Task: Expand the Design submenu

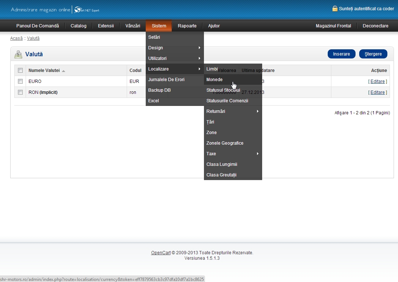Action: tap(174, 48)
